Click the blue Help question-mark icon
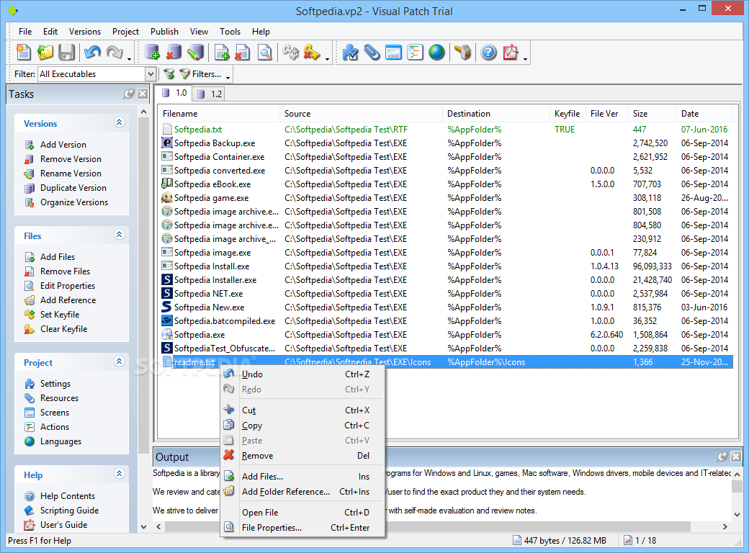The width and height of the screenshot is (749, 553). (489, 53)
